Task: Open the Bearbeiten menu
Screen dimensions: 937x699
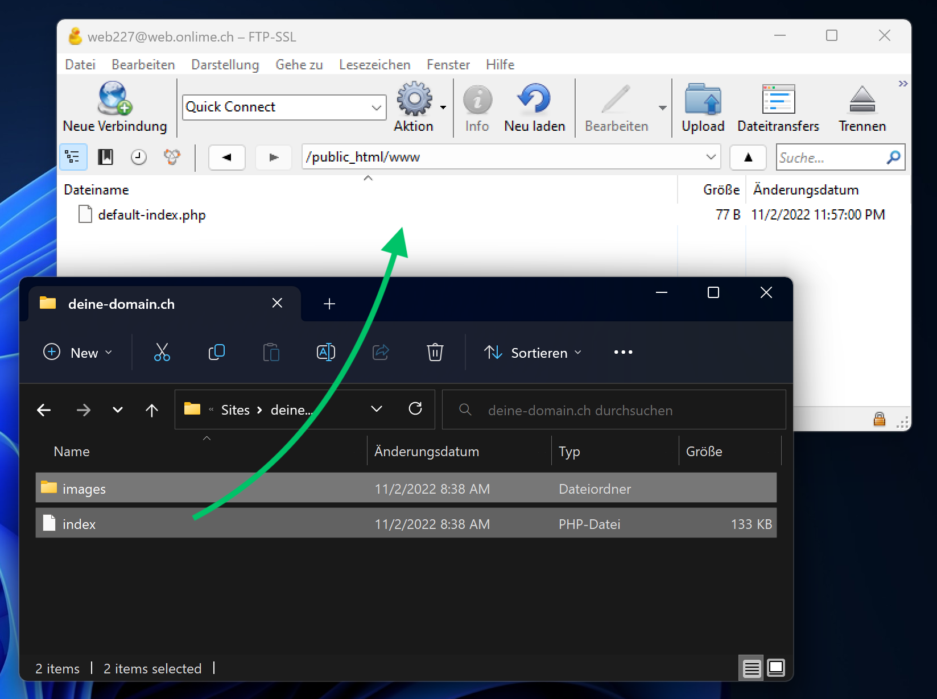Action: 143,65
